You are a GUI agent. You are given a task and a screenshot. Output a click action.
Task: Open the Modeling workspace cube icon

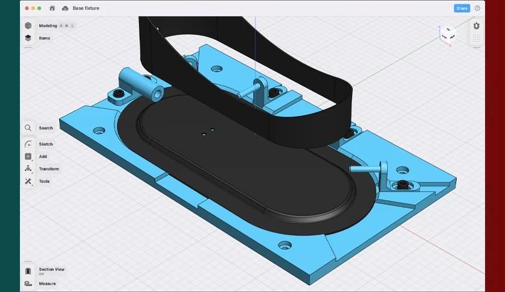click(x=28, y=26)
